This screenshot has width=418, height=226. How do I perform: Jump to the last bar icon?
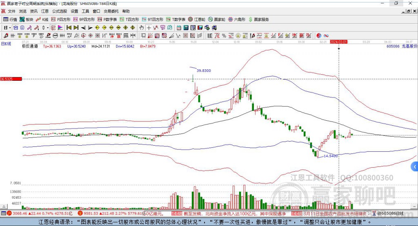pos(76,28)
